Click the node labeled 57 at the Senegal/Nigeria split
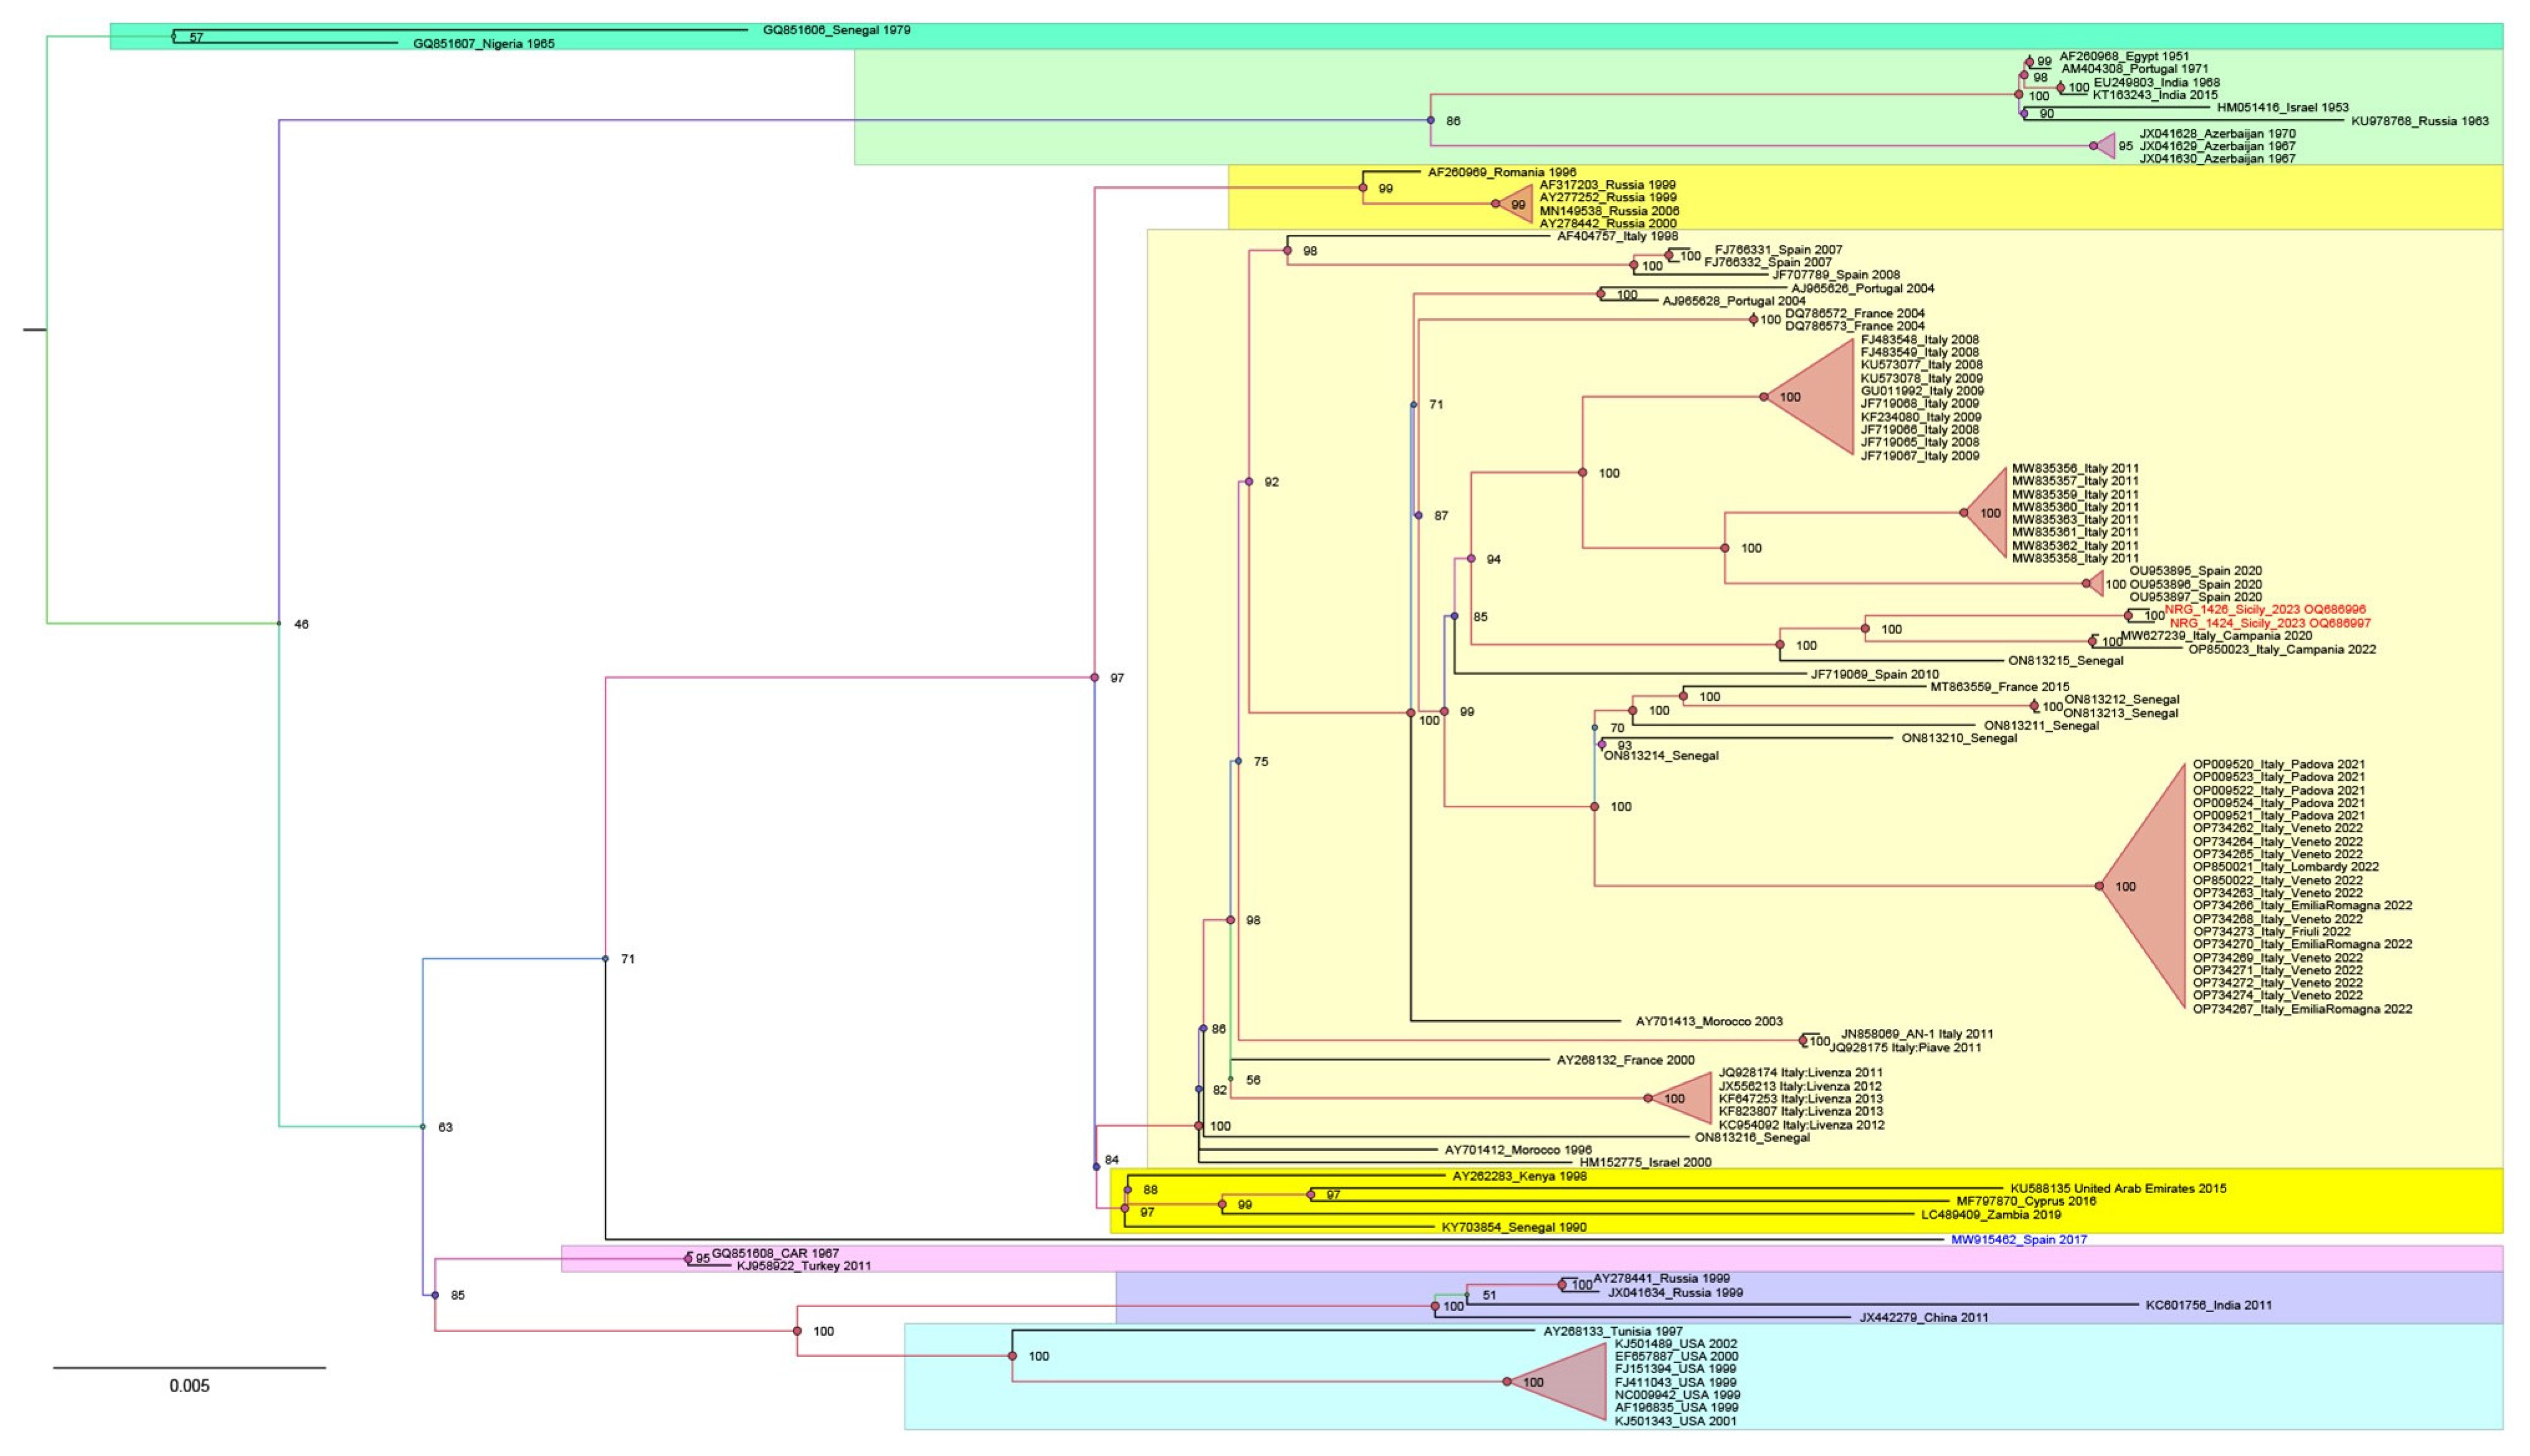Screen dimensions: 2530x1456 (x=174, y=37)
